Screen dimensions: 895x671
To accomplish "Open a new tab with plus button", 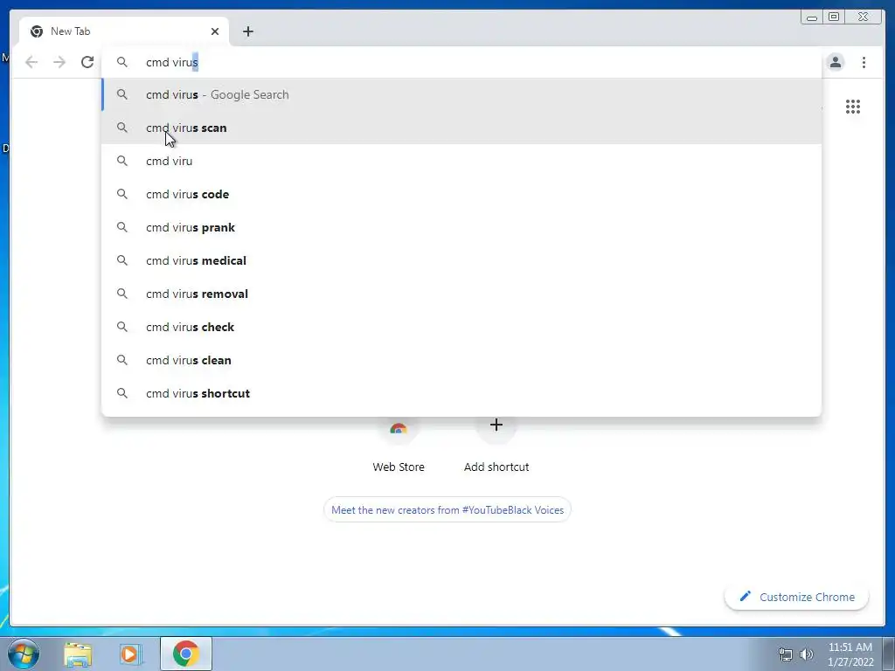I will 247,31.
